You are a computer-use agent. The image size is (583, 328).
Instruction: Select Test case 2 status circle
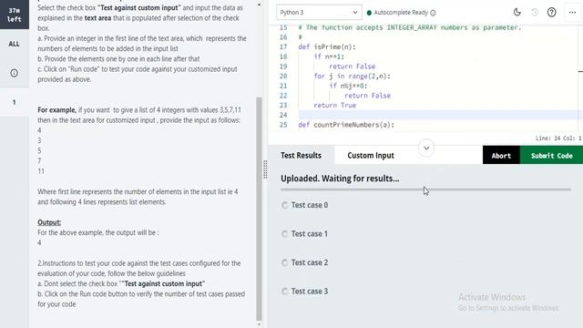pyautogui.click(x=285, y=262)
